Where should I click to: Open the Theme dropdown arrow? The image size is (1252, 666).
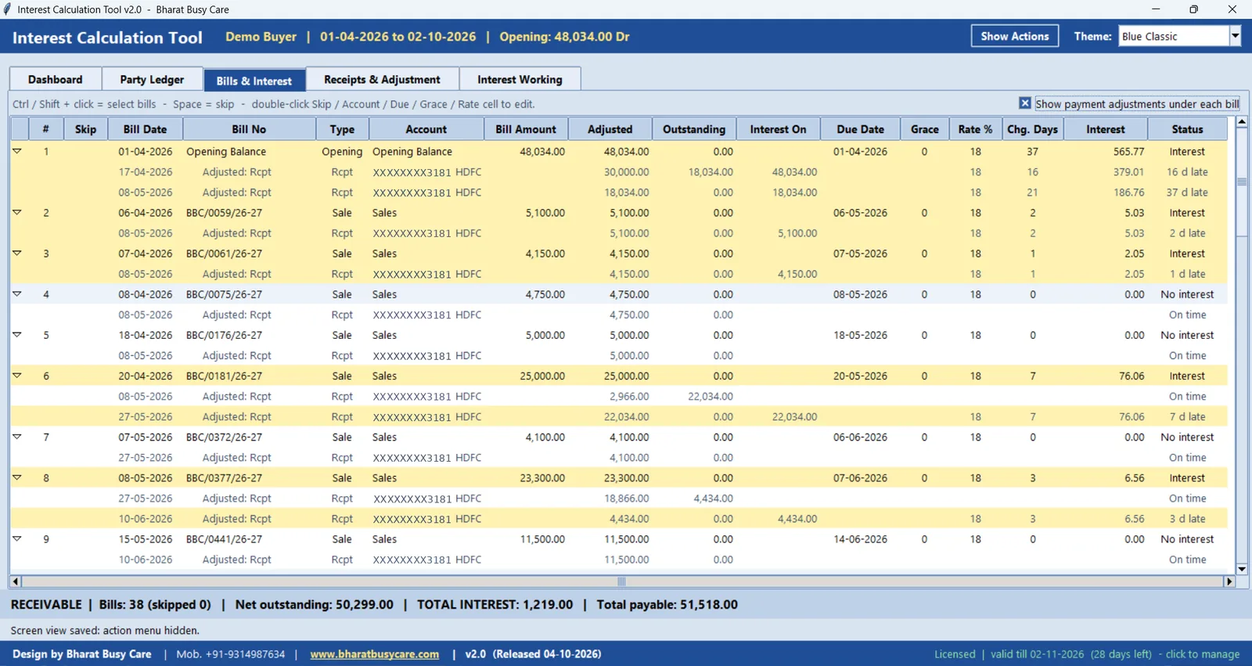tap(1235, 36)
